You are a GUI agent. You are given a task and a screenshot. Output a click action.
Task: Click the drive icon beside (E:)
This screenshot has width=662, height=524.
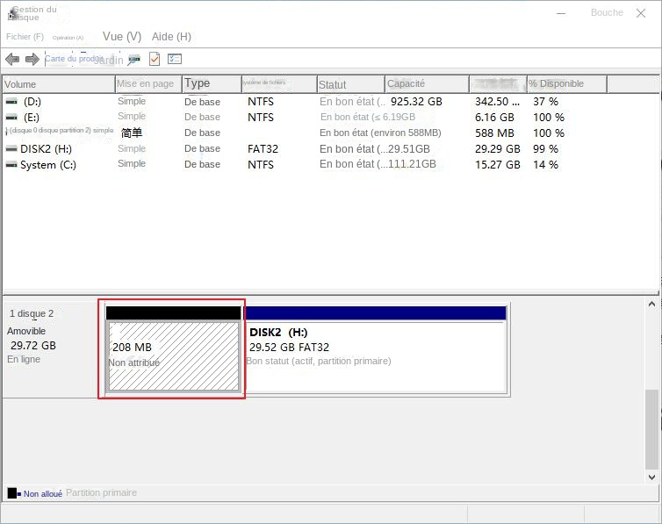pyautogui.click(x=11, y=118)
